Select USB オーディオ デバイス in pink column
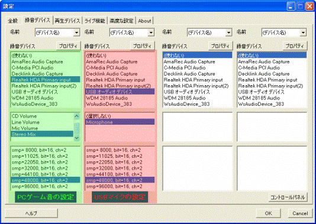 [120, 92]
